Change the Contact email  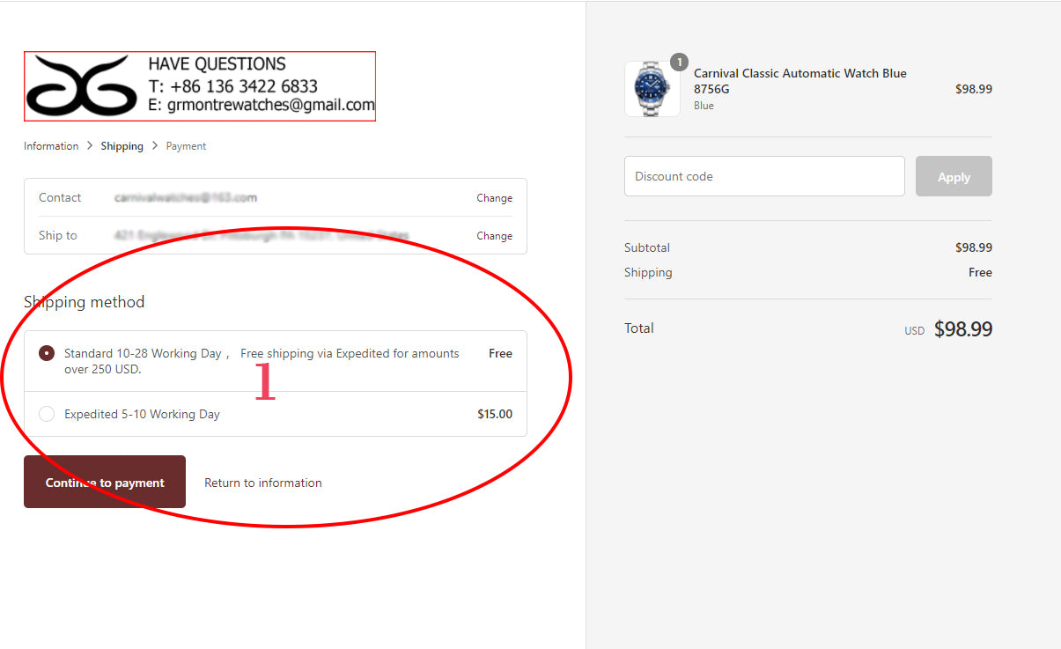494,198
